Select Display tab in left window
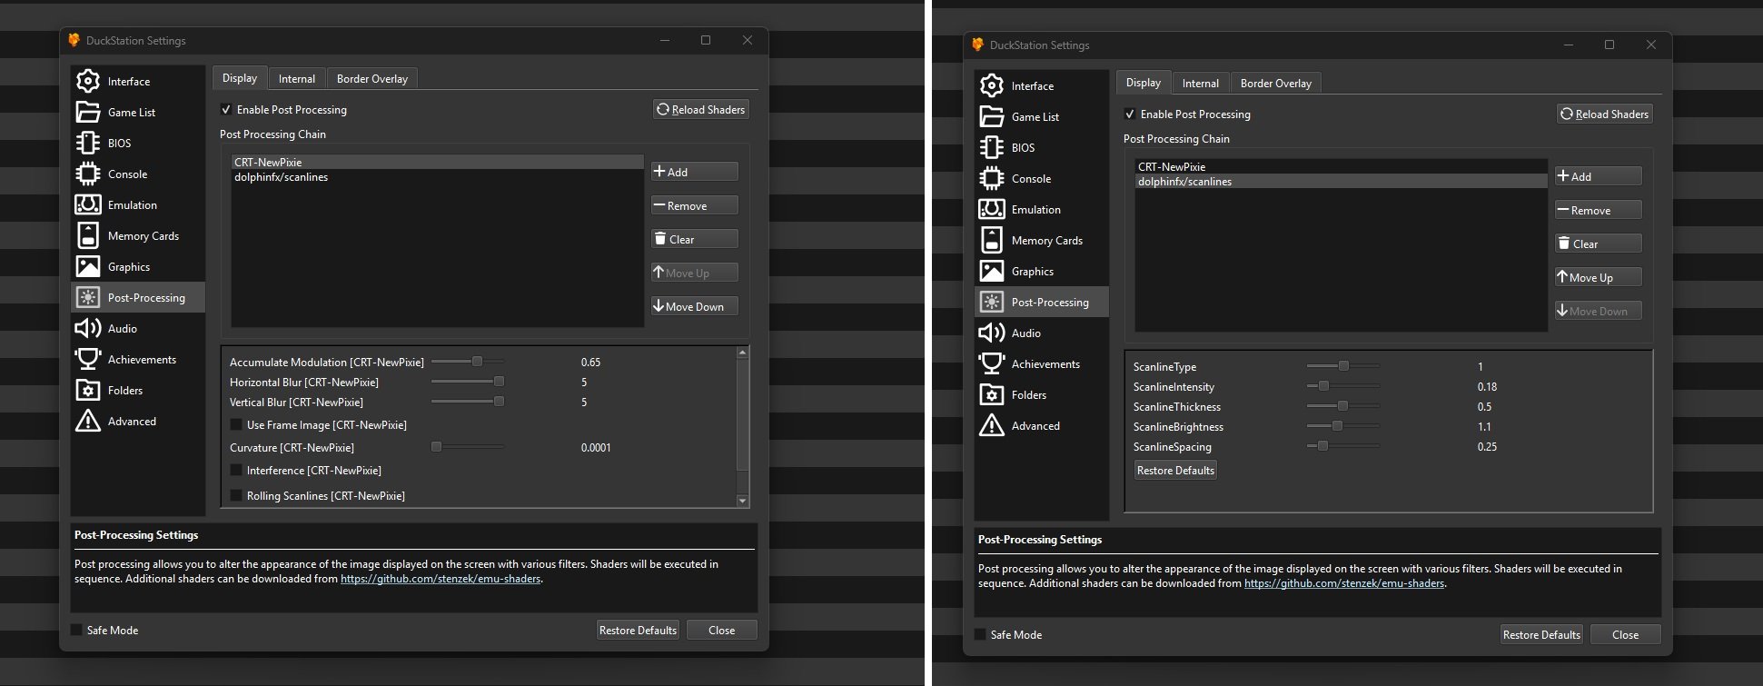 tap(240, 77)
